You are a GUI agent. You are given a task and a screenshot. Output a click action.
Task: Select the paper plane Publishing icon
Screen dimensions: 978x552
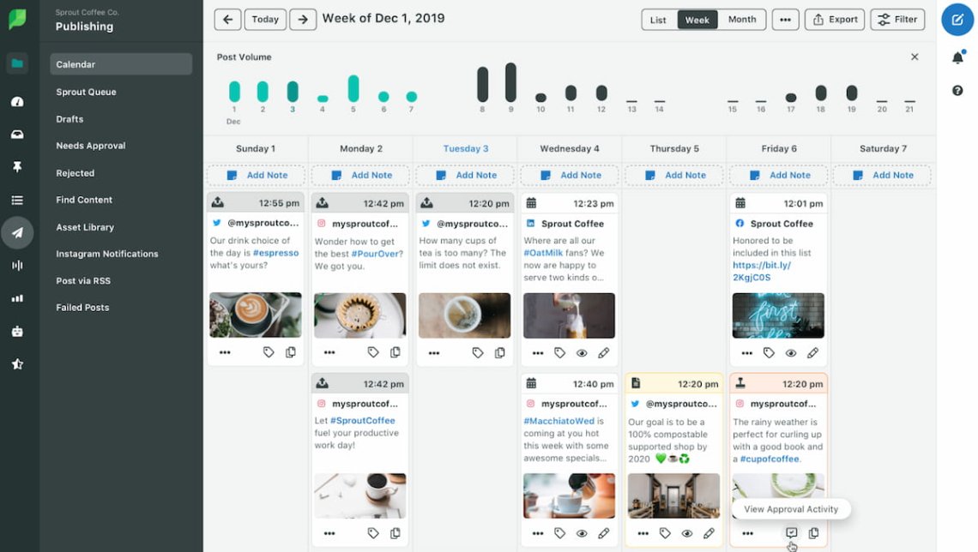pos(19,232)
